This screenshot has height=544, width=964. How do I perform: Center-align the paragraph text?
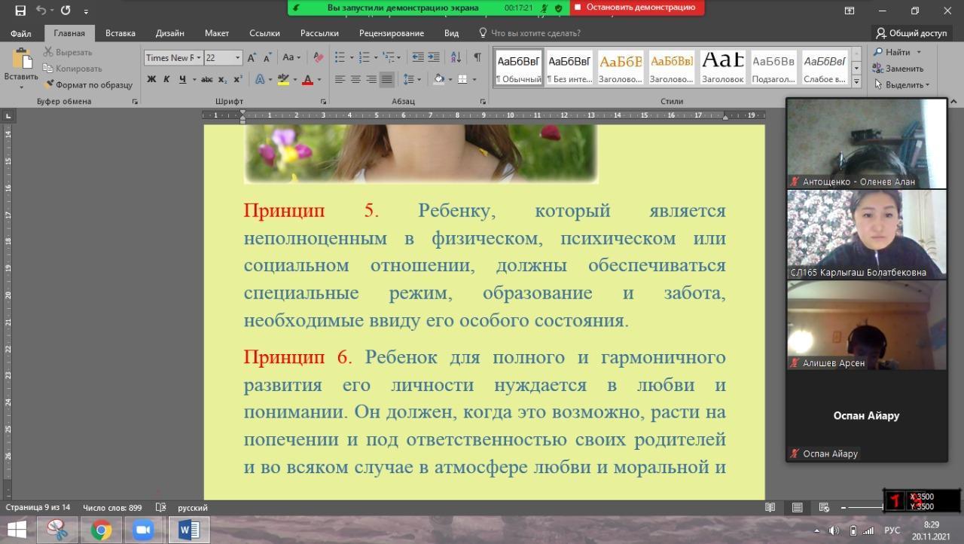click(355, 79)
